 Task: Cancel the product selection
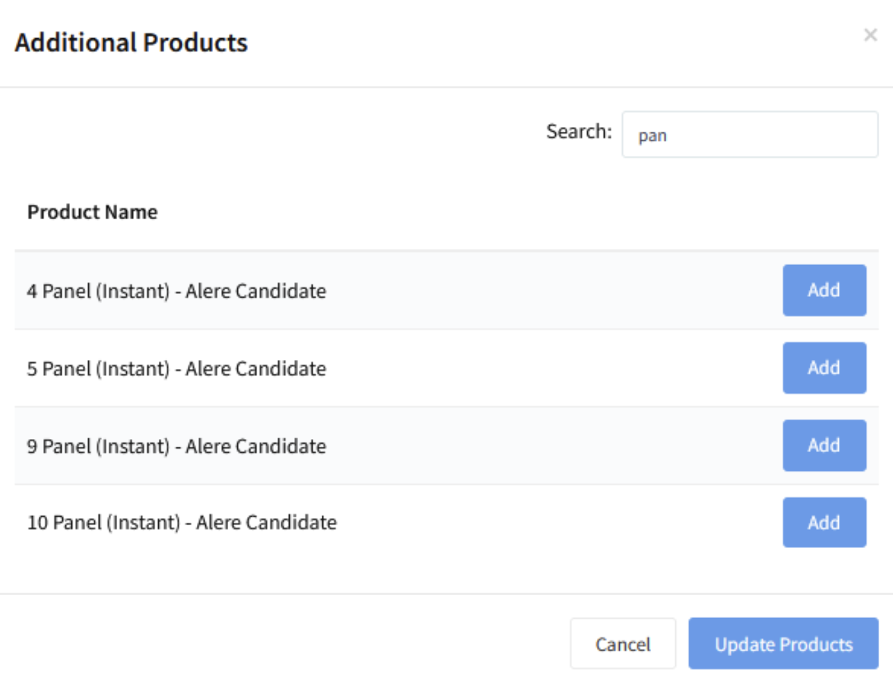(622, 644)
